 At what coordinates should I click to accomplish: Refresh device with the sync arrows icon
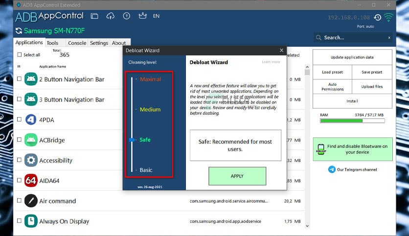click(x=19, y=31)
